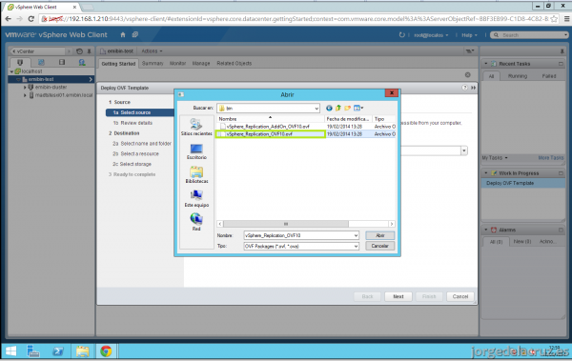Viewport: 572px width, 361px height.
Task: Open Bibliotecas in places bar
Action: coord(196,174)
